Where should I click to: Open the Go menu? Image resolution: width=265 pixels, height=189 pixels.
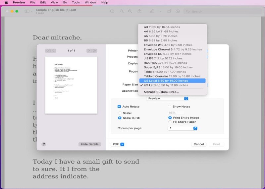click(x=65, y=2)
